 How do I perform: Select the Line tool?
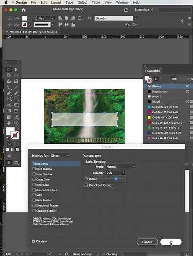tap(16, 87)
